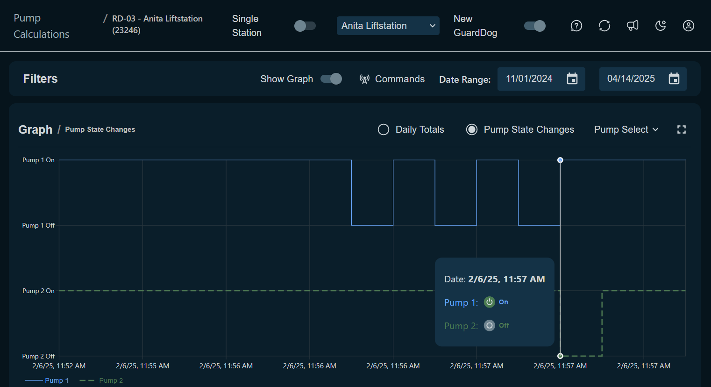Click 'Date Range:' label
The height and width of the screenshot is (387, 711).
pos(465,79)
